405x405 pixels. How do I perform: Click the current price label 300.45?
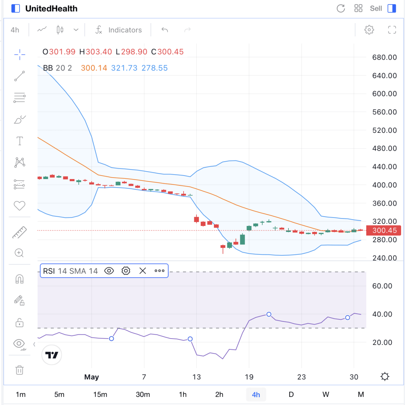[384, 230]
